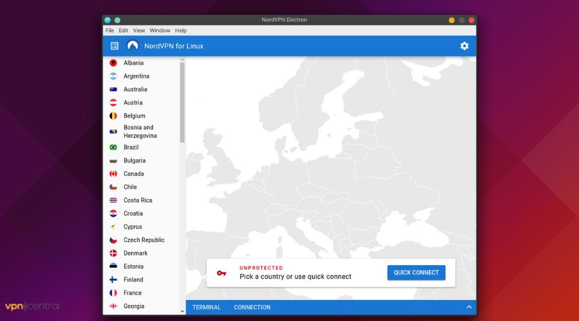Click the Czech Republic flag icon

tap(113, 240)
